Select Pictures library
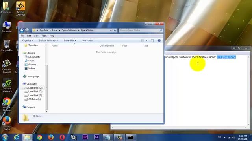Image resolution: width=252 pixels, height=141 pixels. 32,65
